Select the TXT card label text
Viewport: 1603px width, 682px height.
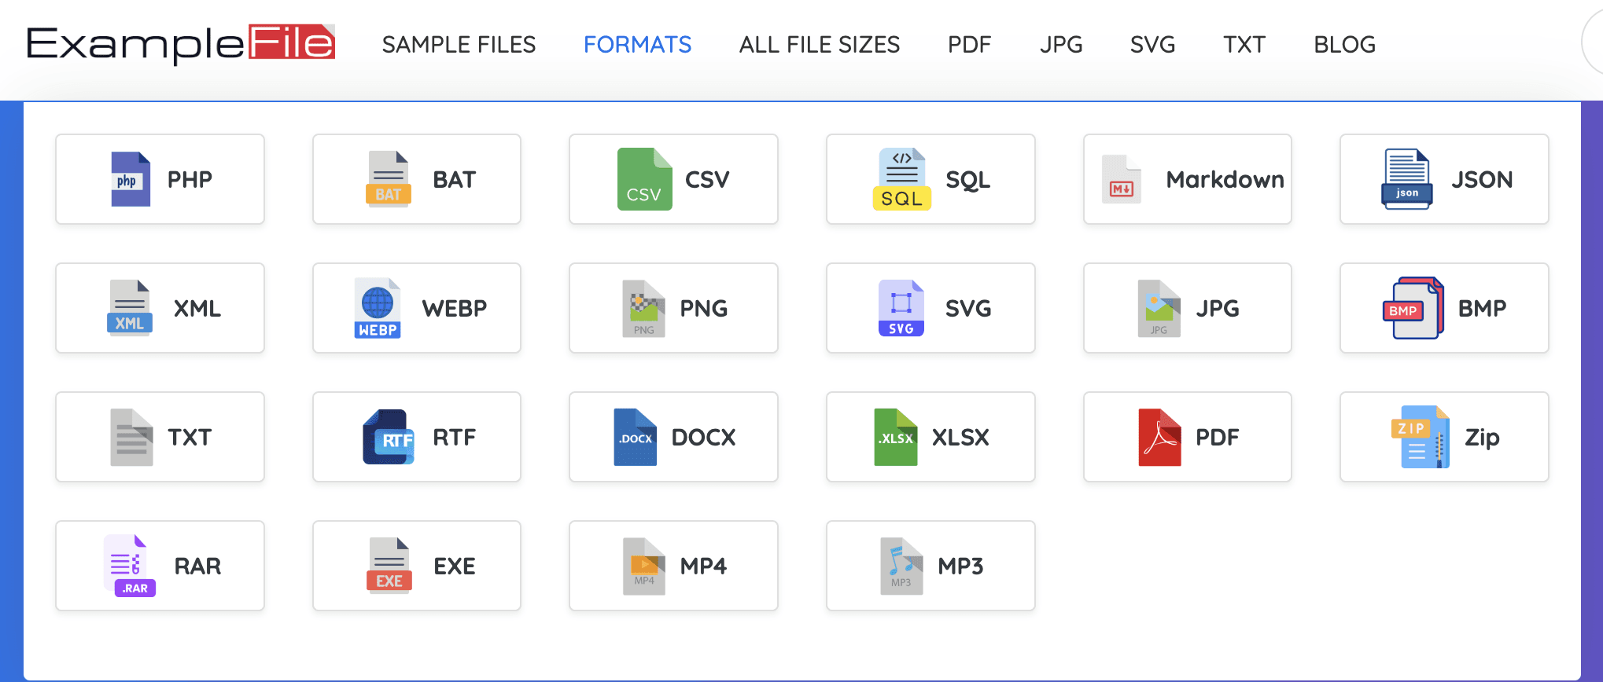point(190,437)
